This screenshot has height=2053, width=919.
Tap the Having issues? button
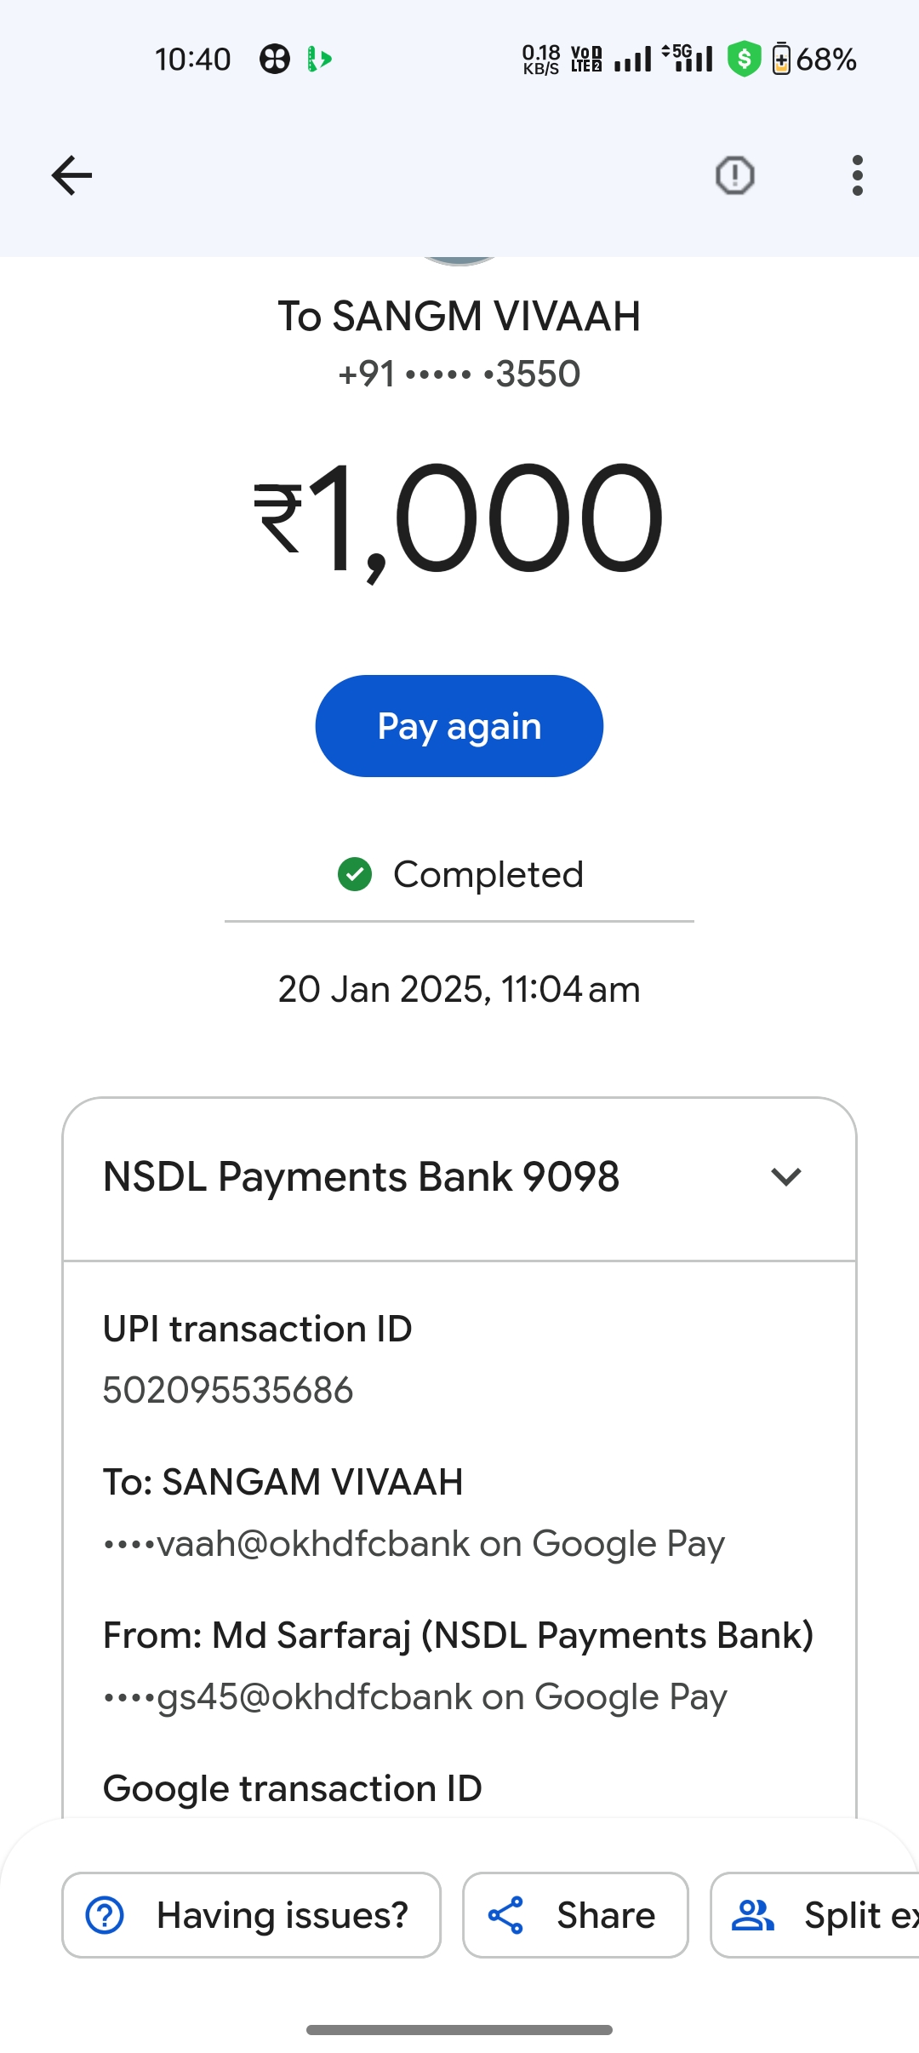coord(251,1915)
